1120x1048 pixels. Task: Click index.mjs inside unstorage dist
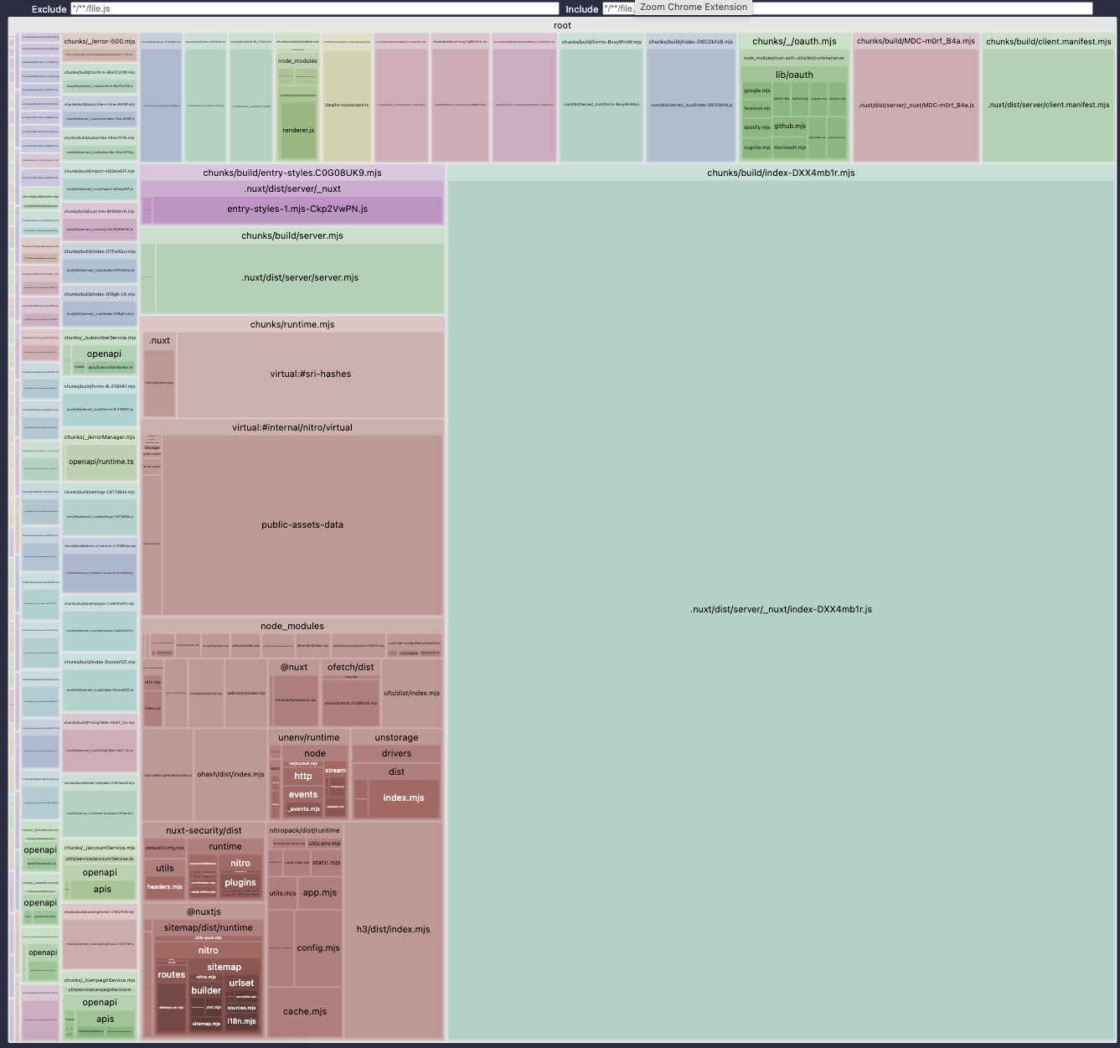[x=404, y=798]
